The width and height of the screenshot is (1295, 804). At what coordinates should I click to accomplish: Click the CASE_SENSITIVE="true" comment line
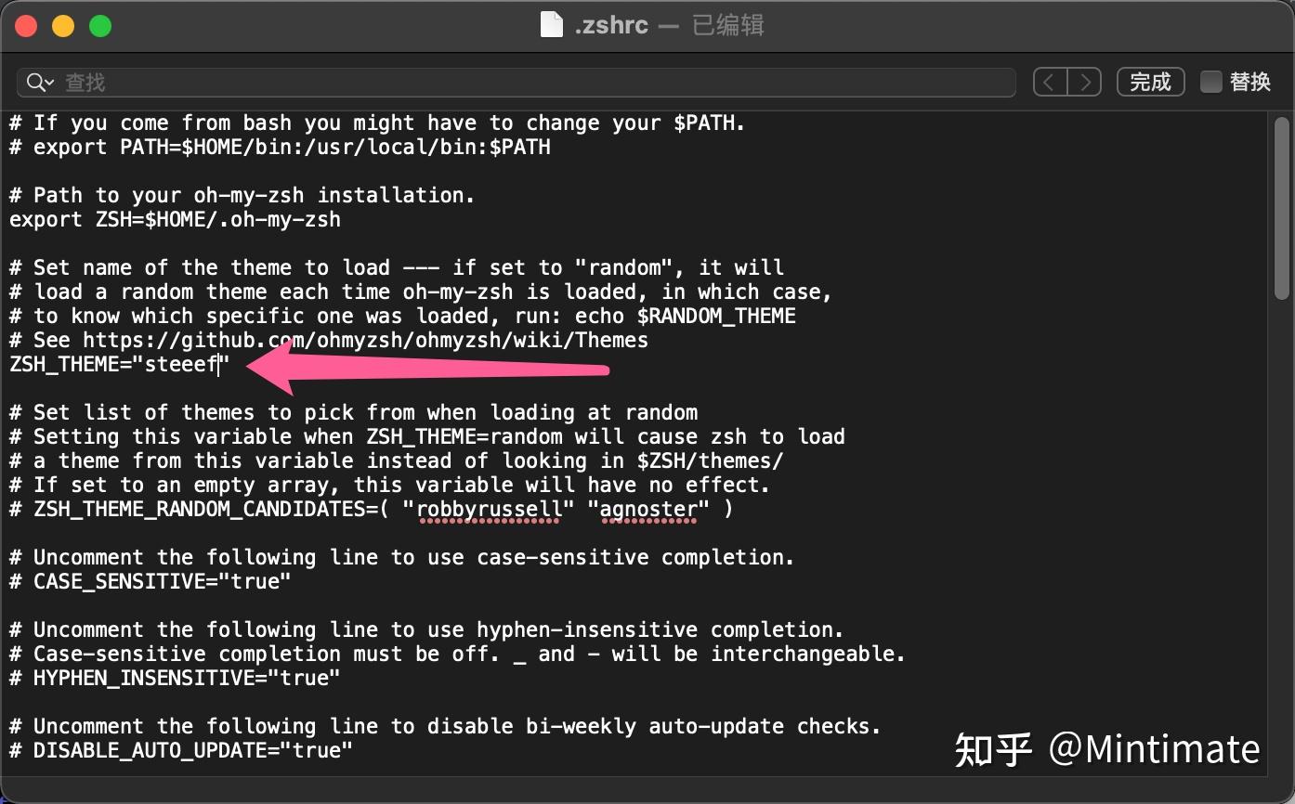click(149, 581)
